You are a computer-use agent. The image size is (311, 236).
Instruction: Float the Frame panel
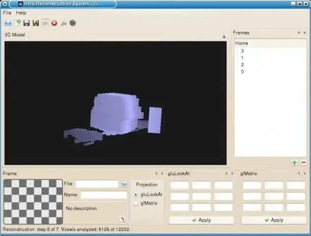[x=156, y=174]
